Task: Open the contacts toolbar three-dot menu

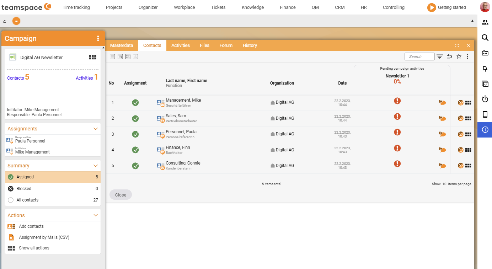Action: click(x=467, y=57)
